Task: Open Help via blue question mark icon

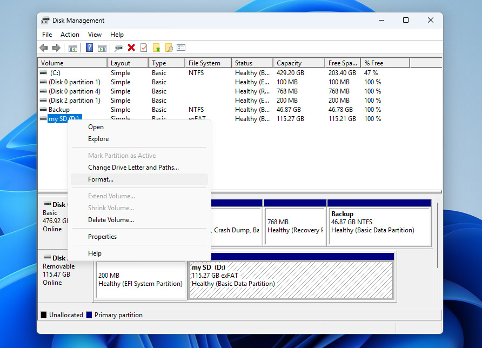Action: click(90, 48)
